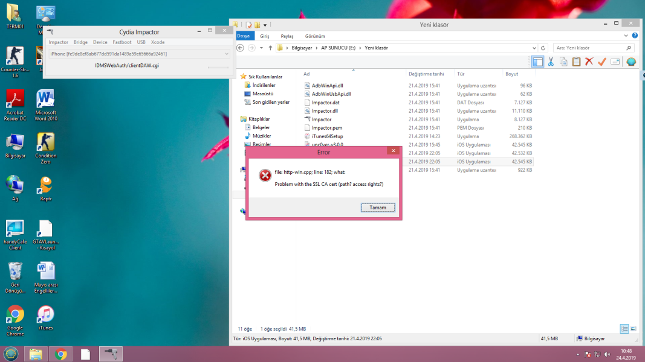The width and height of the screenshot is (645, 362).
Task: Click the red X Delete toolbar icon
Action: coord(589,62)
